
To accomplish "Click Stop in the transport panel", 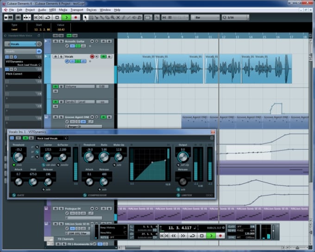I will [202, 235].
